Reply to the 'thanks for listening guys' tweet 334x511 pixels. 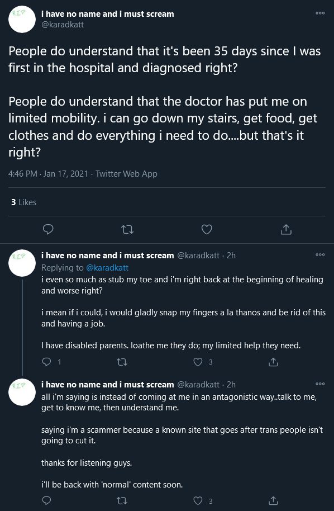tap(47, 500)
